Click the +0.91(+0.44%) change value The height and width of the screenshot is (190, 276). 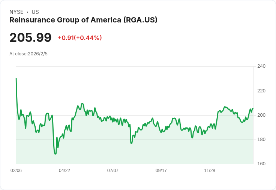pyautogui.click(x=80, y=38)
